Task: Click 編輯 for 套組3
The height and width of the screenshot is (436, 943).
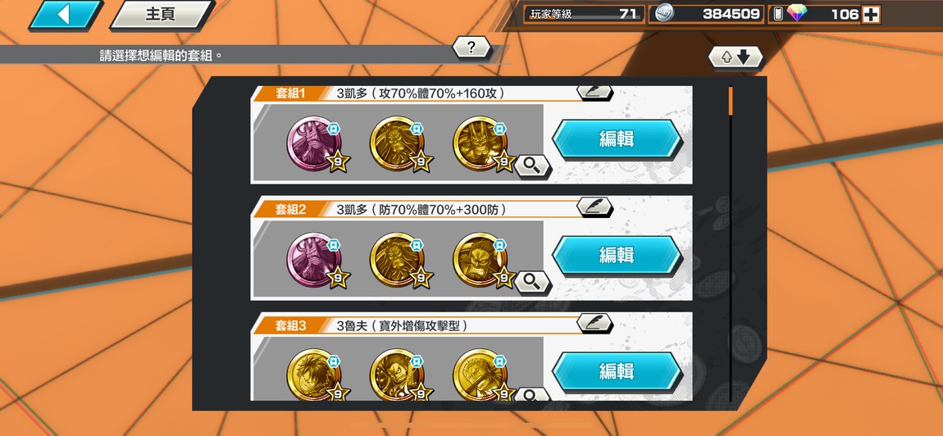Action: (617, 371)
